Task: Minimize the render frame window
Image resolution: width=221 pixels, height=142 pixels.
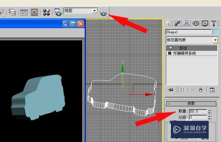Action: pyautogui.click(x=66, y=24)
